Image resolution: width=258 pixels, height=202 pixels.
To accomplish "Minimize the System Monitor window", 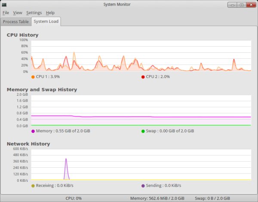I will 232,5.
